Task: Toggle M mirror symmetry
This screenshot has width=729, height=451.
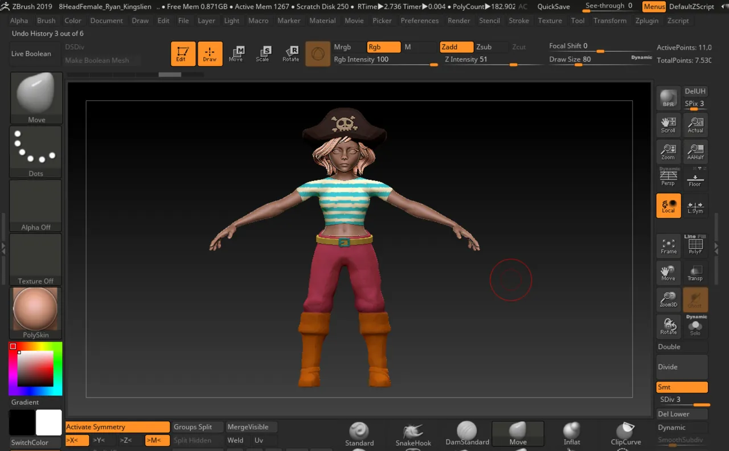Action: coord(157,440)
